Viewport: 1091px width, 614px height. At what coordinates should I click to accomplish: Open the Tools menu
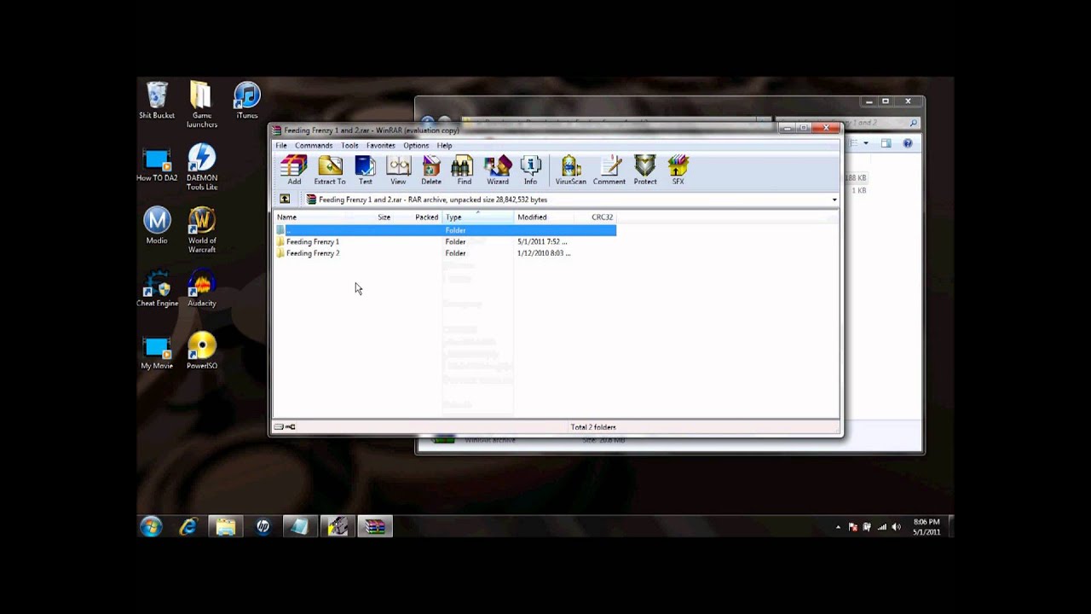[349, 146]
